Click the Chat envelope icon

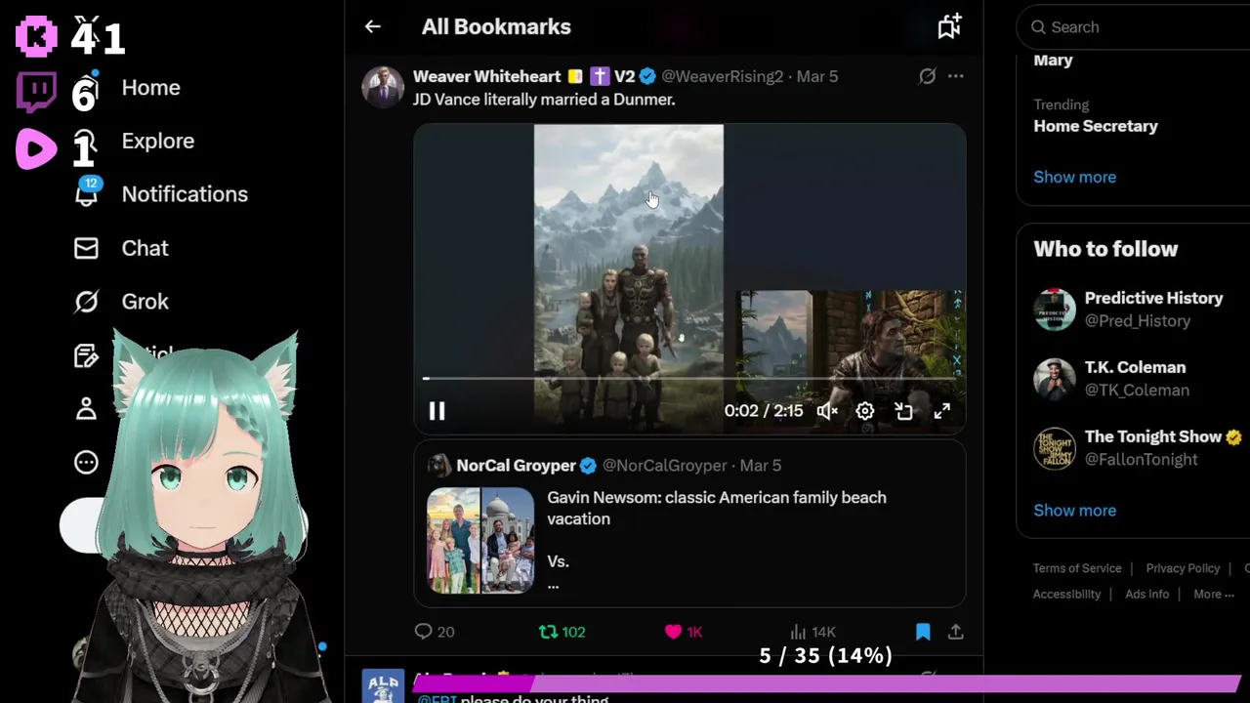pyautogui.click(x=86, y=248)
